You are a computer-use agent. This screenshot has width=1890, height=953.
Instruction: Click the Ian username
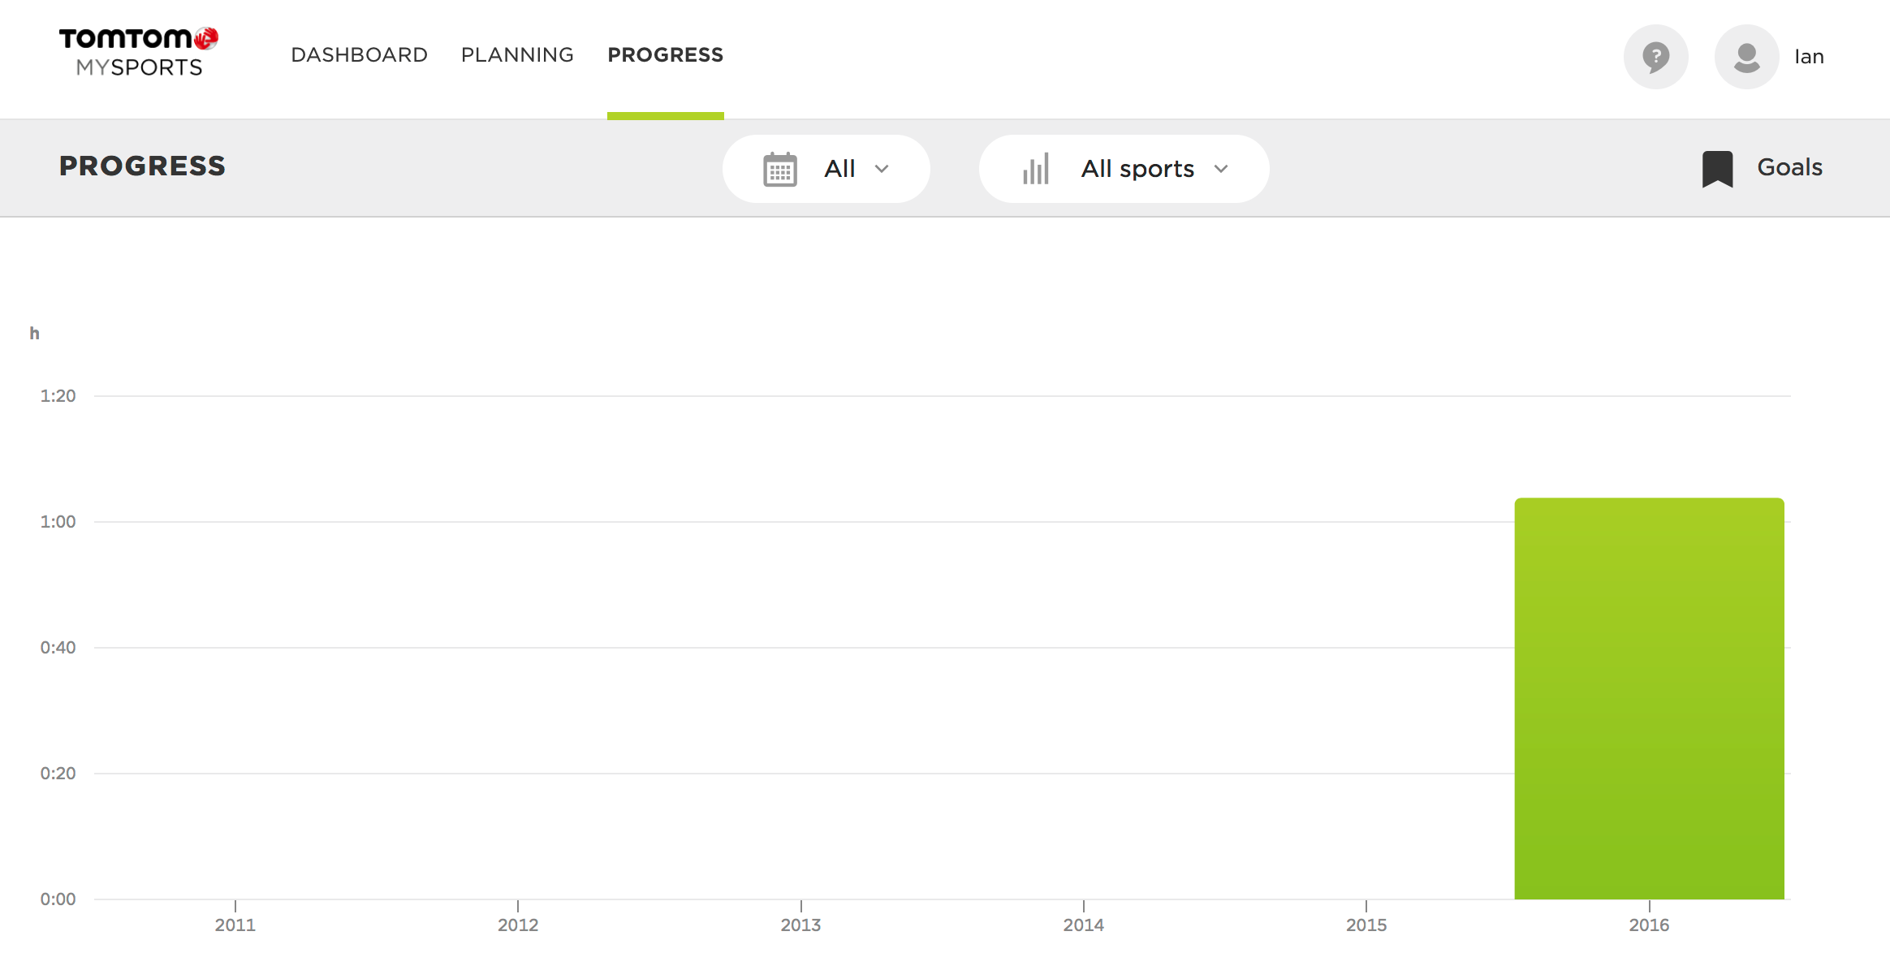tap(1809, 57)
